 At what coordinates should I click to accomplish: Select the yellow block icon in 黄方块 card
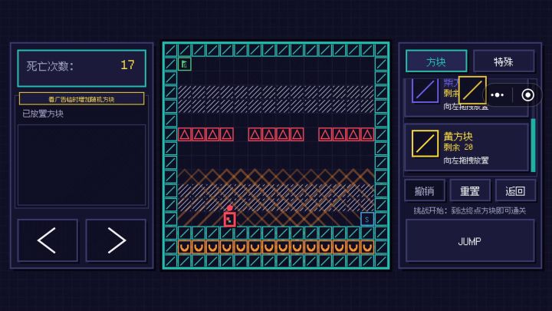pos(426,144)
